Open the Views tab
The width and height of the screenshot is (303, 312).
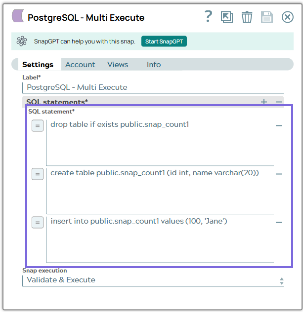(118, 65)
